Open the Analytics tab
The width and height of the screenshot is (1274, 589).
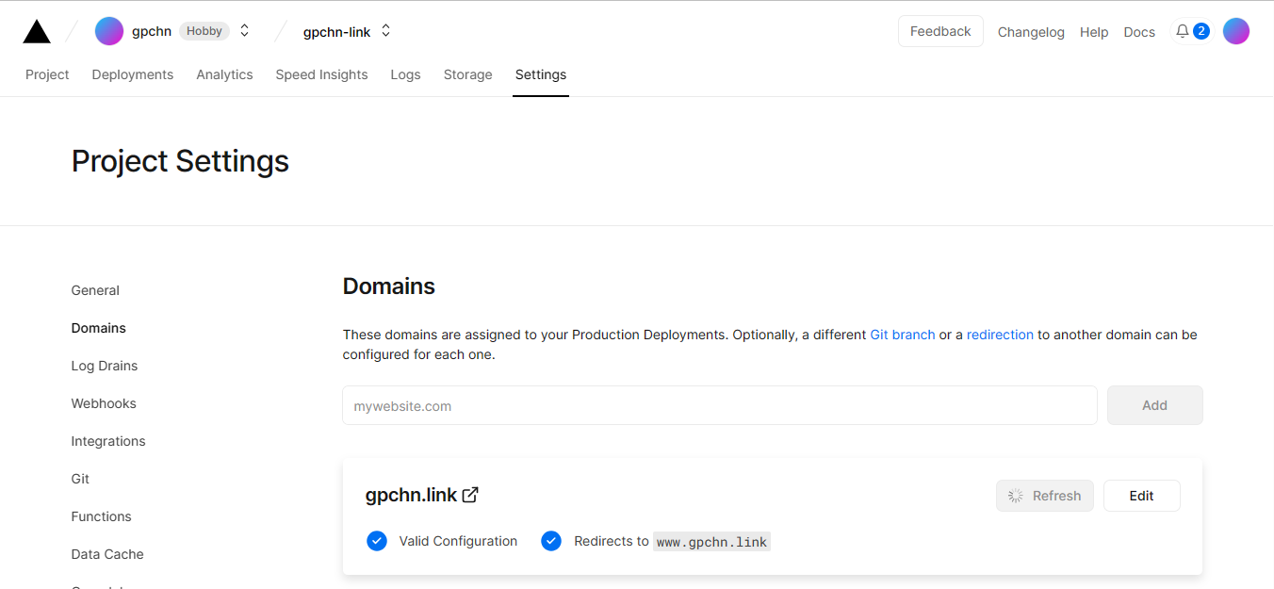(x=224, y=74)
